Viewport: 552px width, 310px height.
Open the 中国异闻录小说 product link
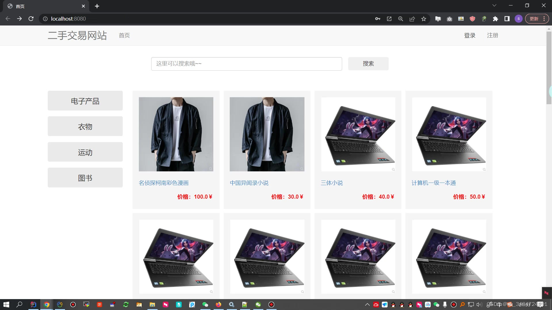point(249,183)
